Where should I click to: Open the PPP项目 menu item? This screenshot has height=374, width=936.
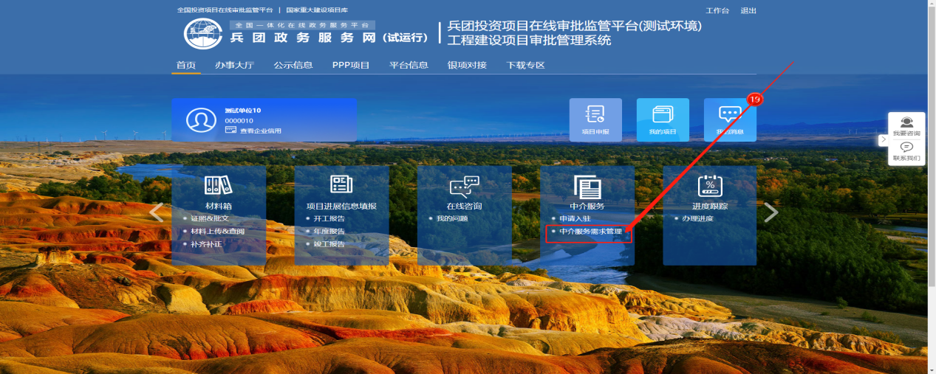pos(351,65)
